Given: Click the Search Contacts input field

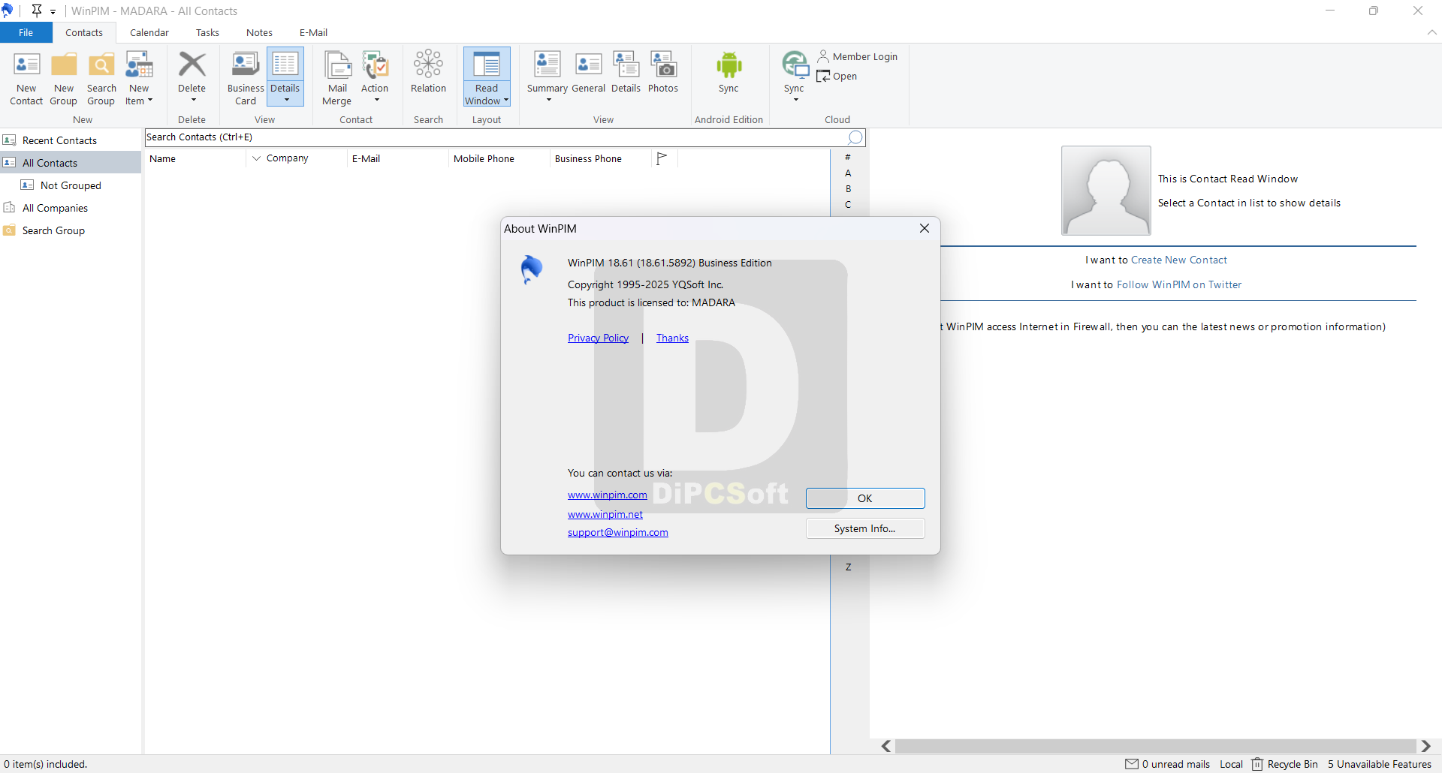Looking at the screenshot, I should point(496,137).
